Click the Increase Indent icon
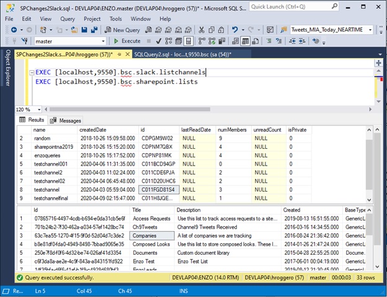387x297 pixels. (x=302, y=41)
